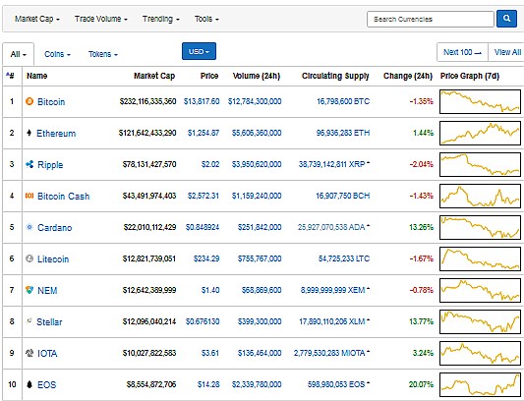Click the IOTA logo icon
The height and width of the screenshot is (401, 524).
pyautogui.click(x=29, y=353)
